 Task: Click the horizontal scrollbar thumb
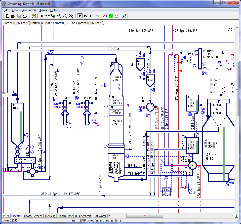click(145, 215)
